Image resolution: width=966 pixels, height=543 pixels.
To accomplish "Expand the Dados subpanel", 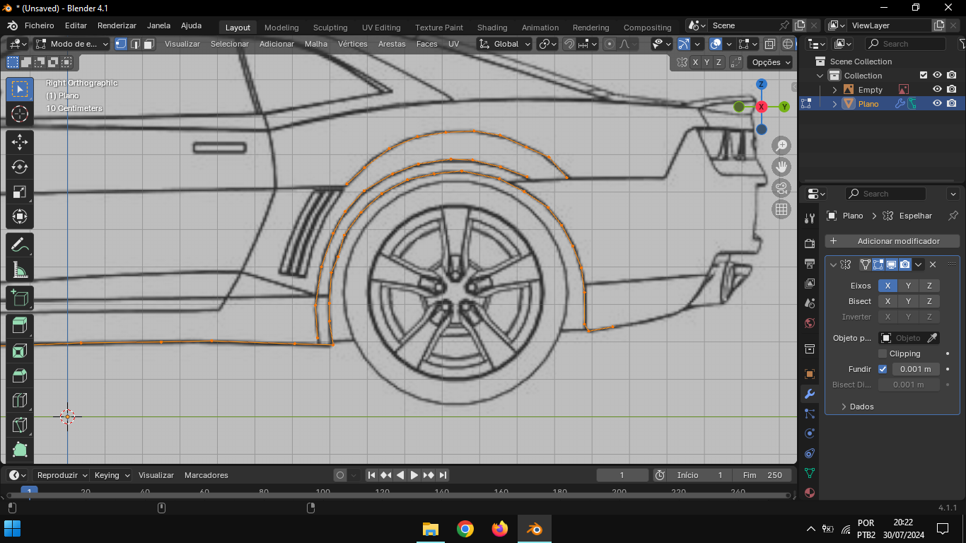I will tap(844, 407).
